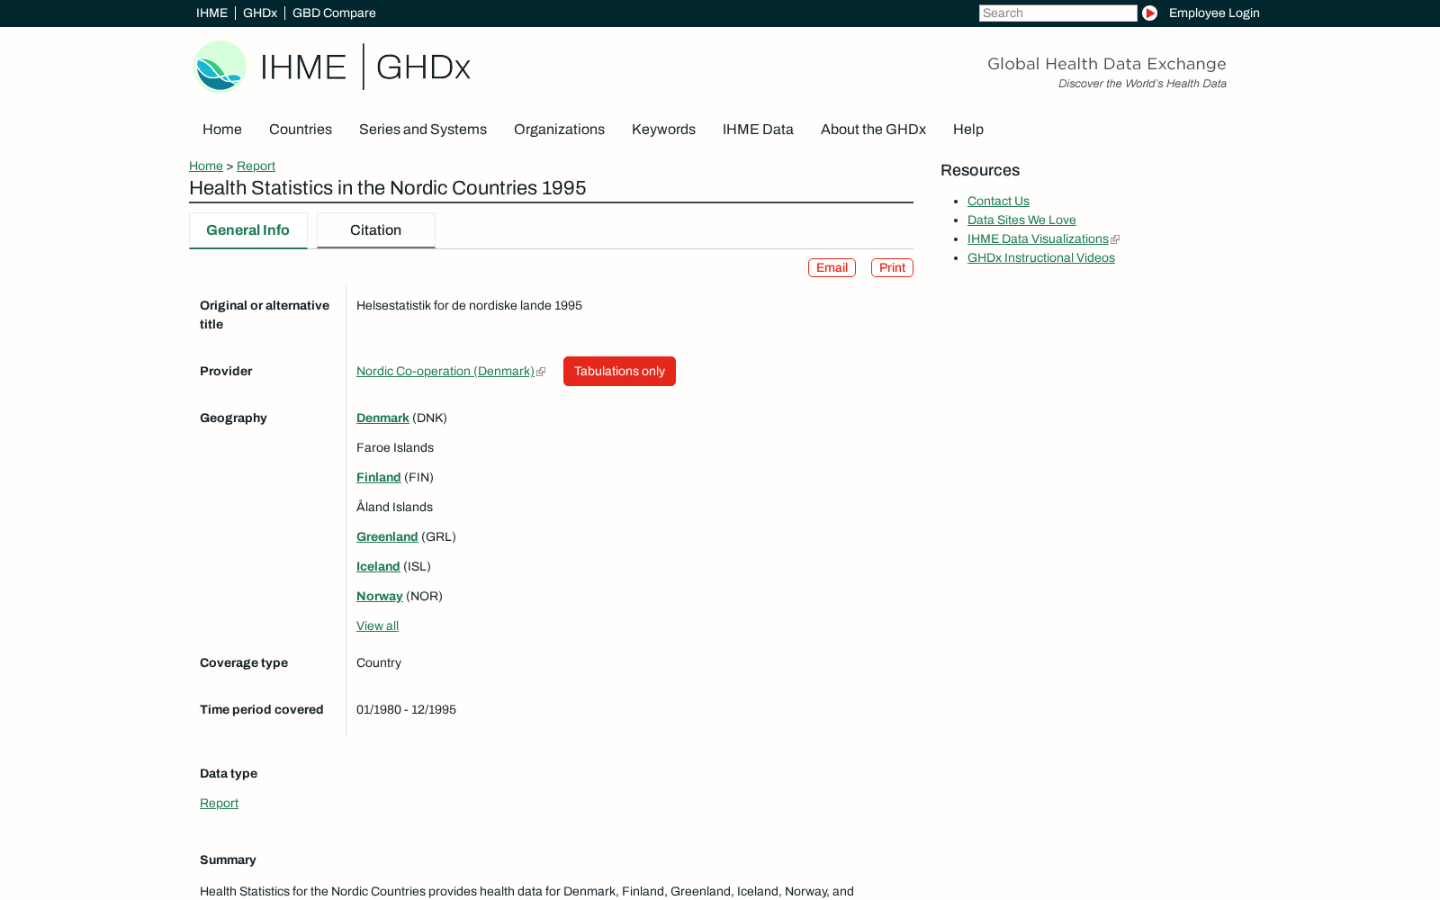This screenshot has width=1440, height=900.
Task: Select the General Info tab
Action: tap(247, 230)
